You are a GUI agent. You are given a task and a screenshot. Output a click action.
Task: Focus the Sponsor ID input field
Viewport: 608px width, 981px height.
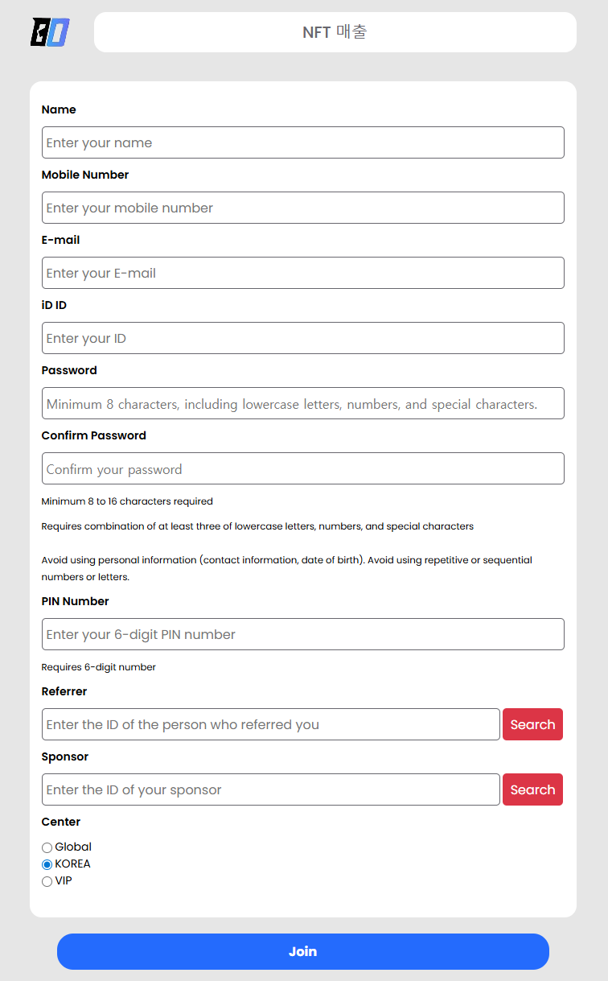(x=271, y=789)
